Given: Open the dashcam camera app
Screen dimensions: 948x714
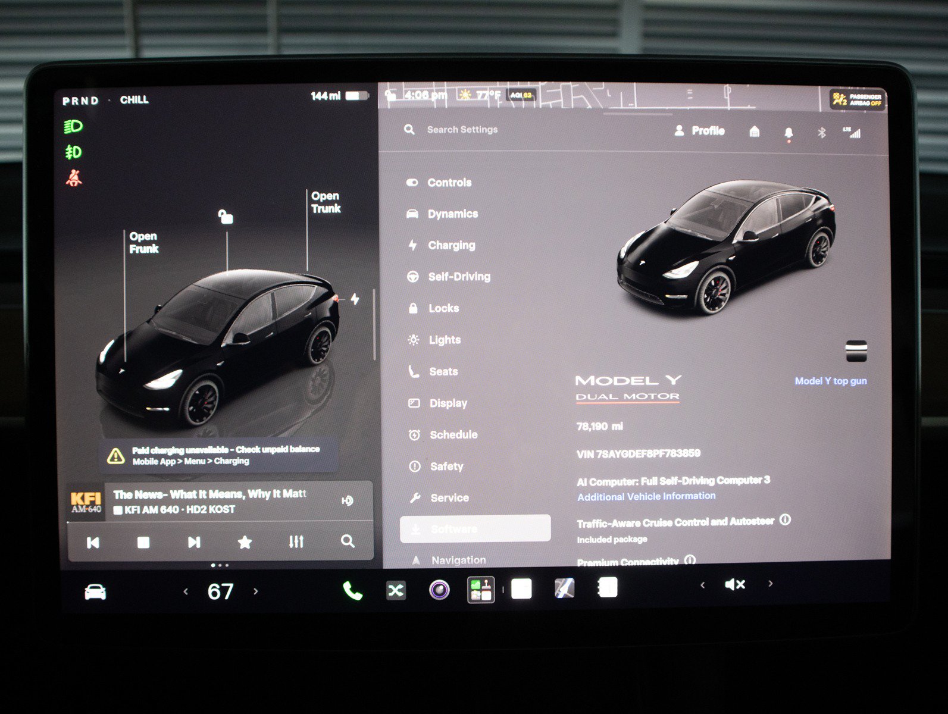Looking at the screenshot, I should pyautogui.click(x=439, y=590).
